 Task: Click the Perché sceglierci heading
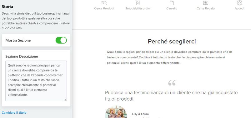click(x=172, y=42)
